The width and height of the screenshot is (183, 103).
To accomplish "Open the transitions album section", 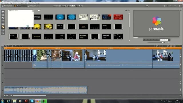I will pyautogui.click(x=3, y=15).
